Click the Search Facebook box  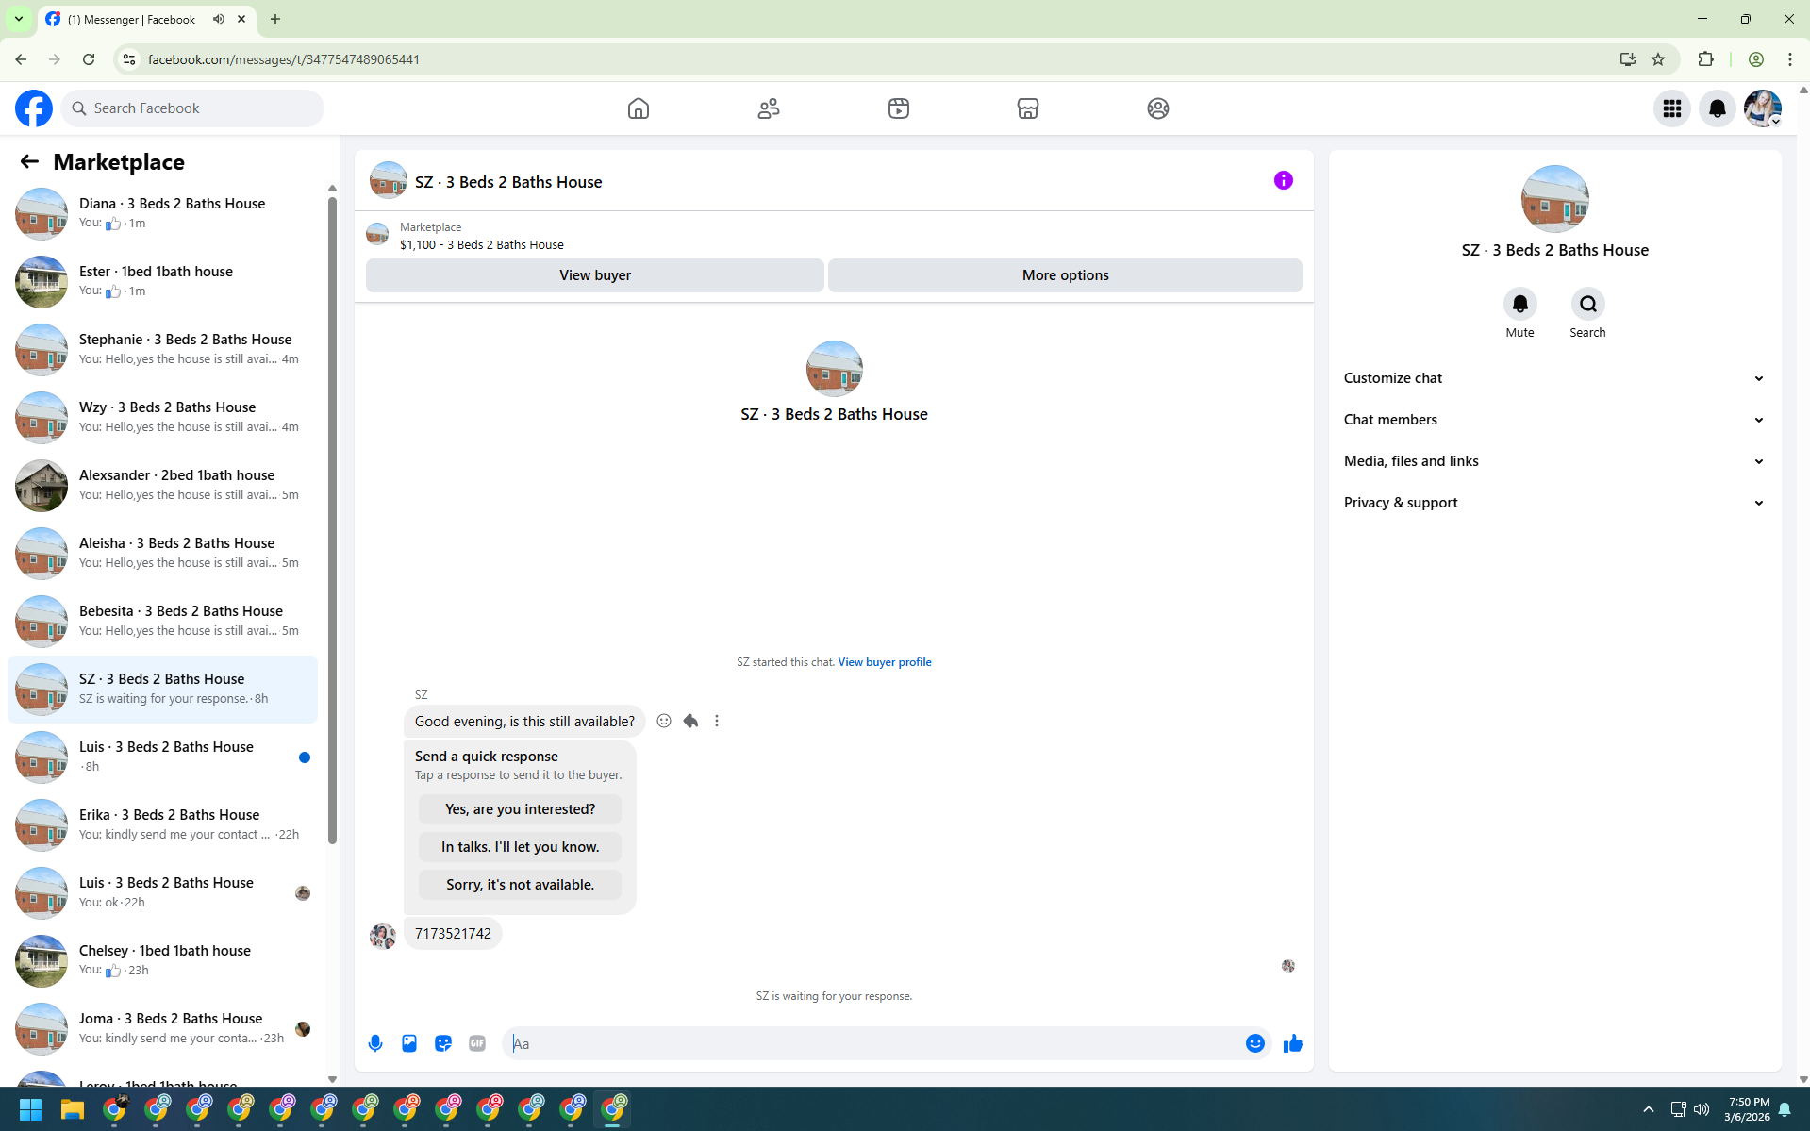tap(193, 108)
